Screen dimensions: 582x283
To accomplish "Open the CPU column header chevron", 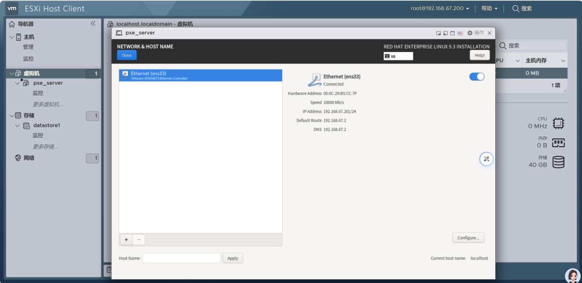I will point(518,61).
